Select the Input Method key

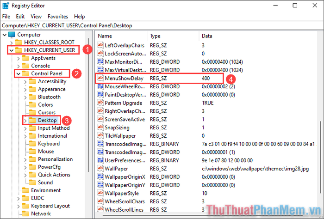click(x=54, y=128)
